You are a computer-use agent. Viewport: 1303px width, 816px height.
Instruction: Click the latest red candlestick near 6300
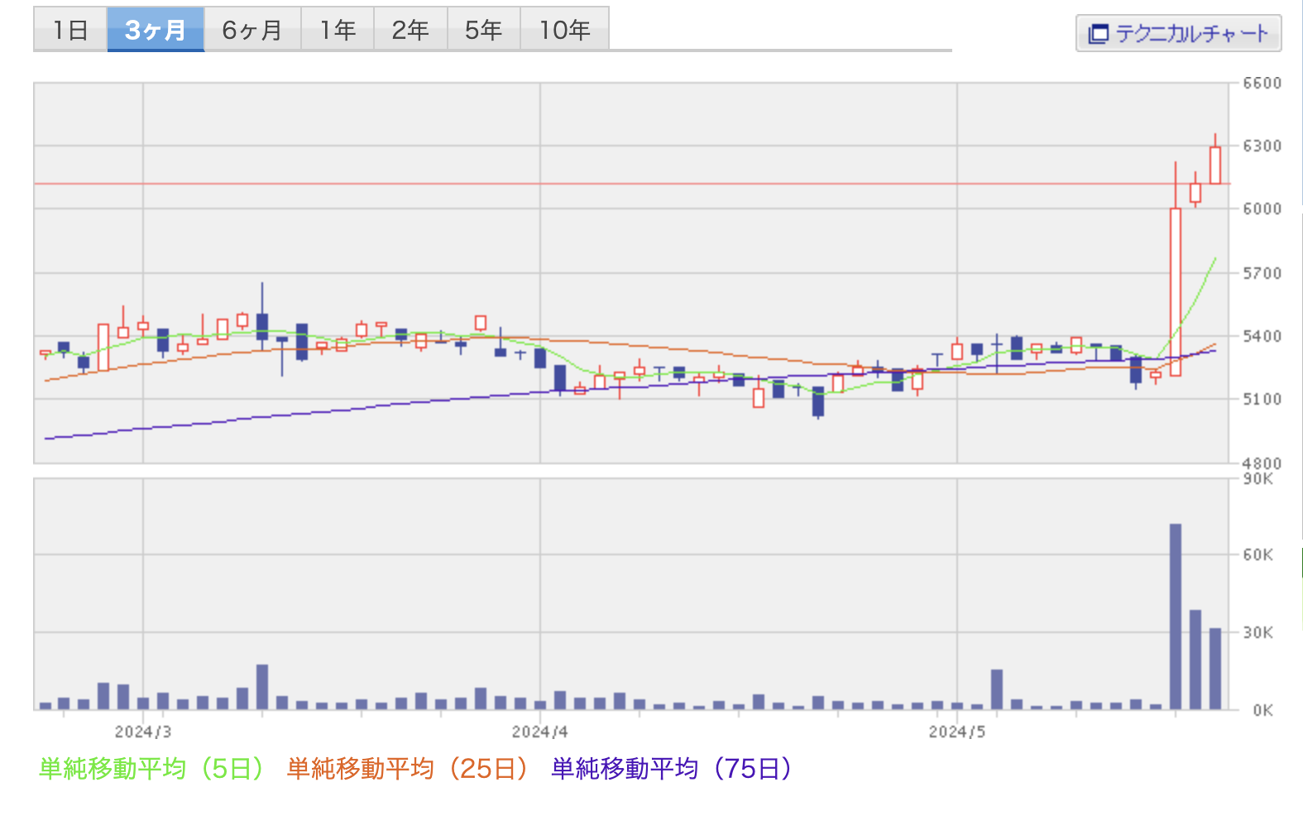click(x=1215, y=165)
